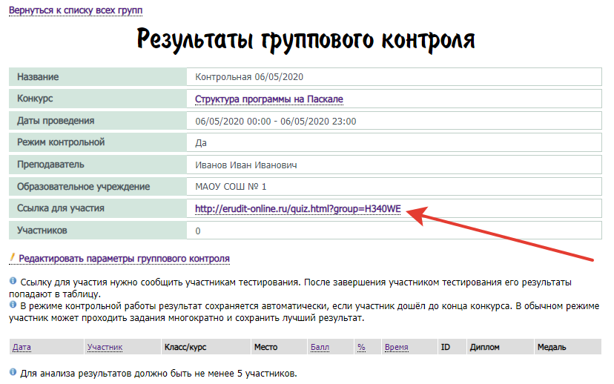The height and width of the screenshot is (384, 614).
Task: Click the 'Режим контрольной' row label
Action: click(61, 142)
